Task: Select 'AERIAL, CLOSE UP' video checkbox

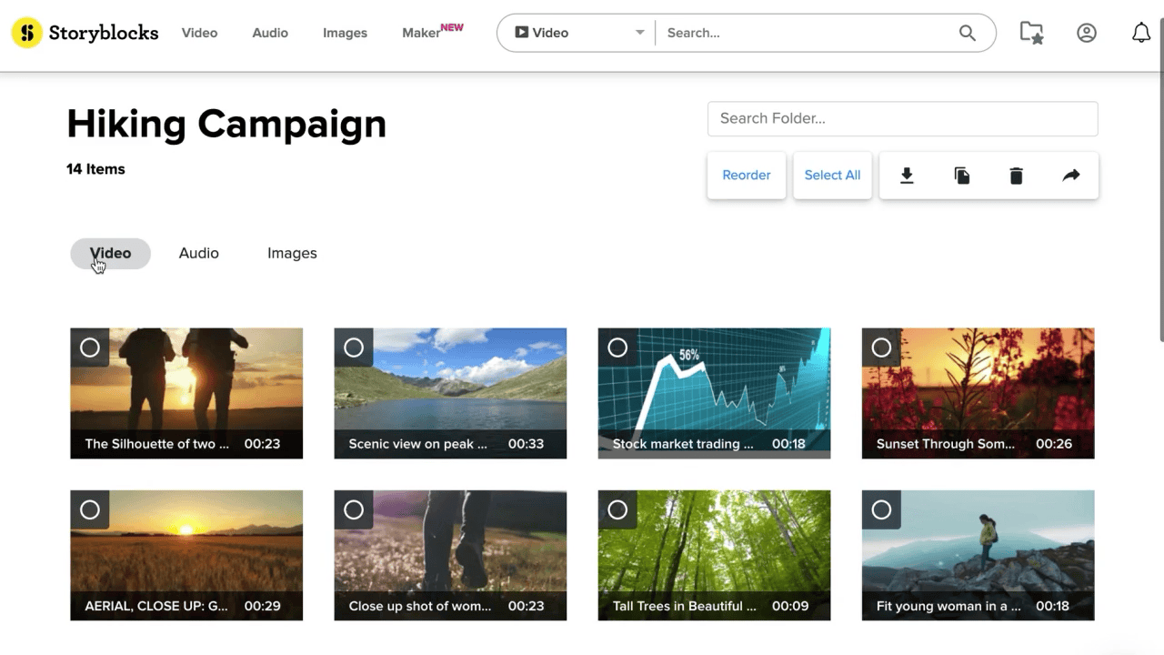Action: (x=90, y=509)
